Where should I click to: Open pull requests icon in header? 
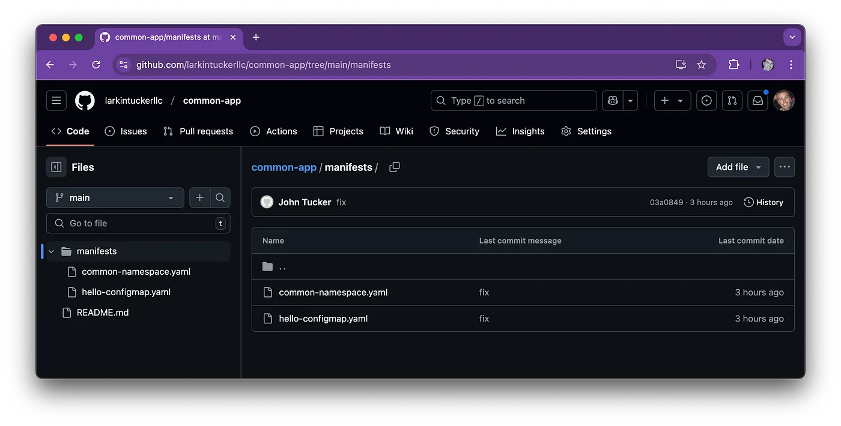(732, 101)
